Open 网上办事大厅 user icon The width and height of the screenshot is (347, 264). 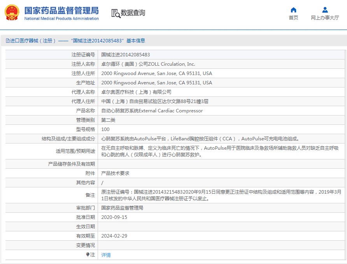click(x=325, y=10)
